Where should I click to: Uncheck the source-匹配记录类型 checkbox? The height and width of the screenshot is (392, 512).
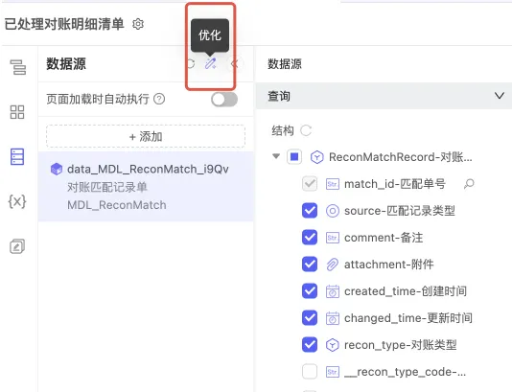tap(310, 211)
